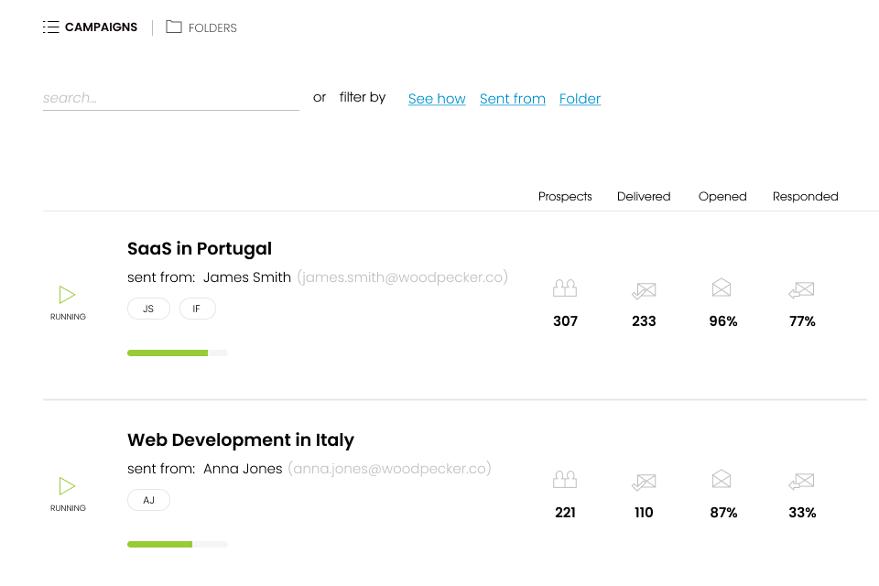Click the JS user tag
Image resolution: width=879 pixels, height=586 pixels.
(148, 309)
